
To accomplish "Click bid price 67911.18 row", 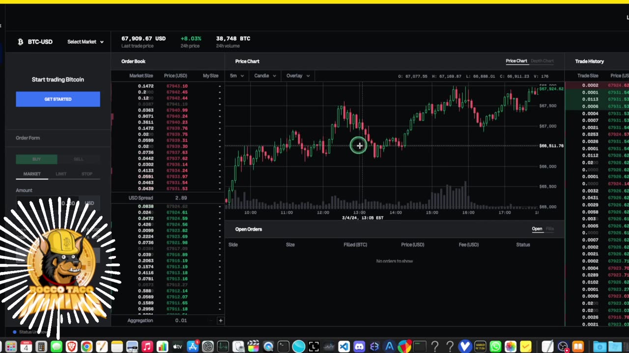I will [x=167, y=309].
